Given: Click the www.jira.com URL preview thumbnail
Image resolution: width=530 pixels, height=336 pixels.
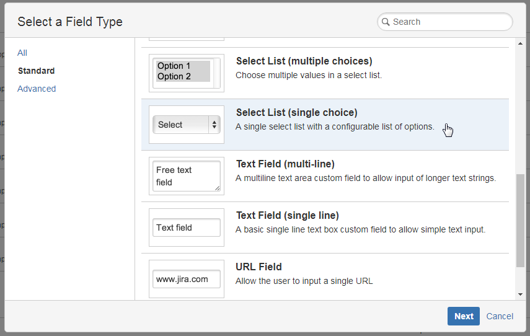Looking at the screenshot, I should (x=187, y=279).
